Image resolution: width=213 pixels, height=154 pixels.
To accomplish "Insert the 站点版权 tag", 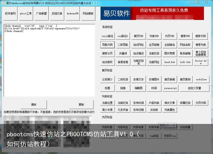I will tap(107, 62).
